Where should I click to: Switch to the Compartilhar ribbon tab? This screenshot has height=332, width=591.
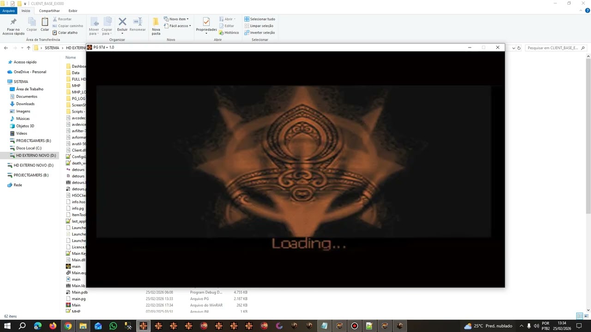[49, 11]
